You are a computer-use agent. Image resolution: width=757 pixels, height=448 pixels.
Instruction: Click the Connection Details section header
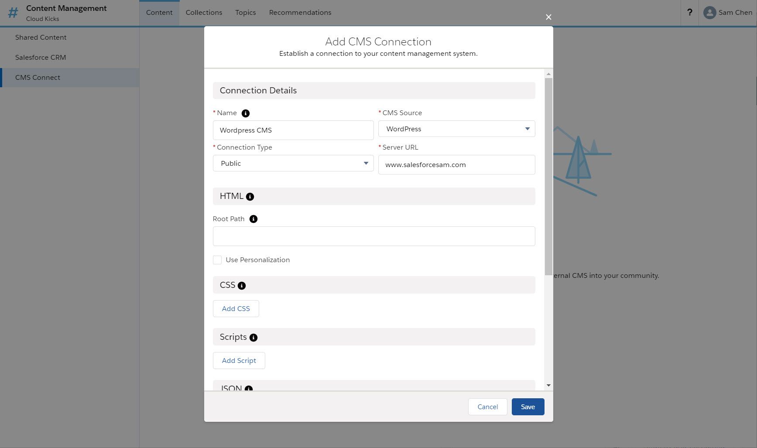[x=374, y=91]
